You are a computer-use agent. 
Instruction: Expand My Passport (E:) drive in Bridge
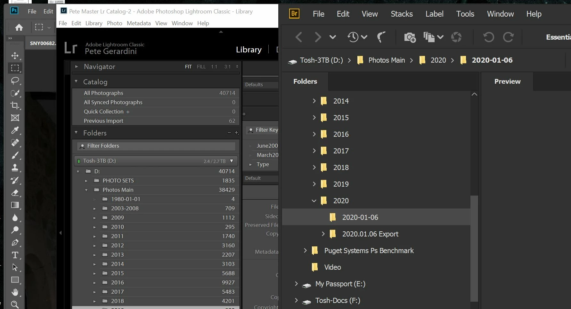(x=296, y=284)
